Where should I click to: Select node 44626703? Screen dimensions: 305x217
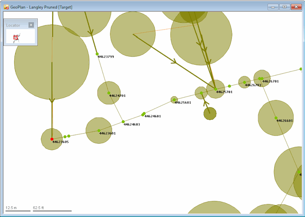245,82
